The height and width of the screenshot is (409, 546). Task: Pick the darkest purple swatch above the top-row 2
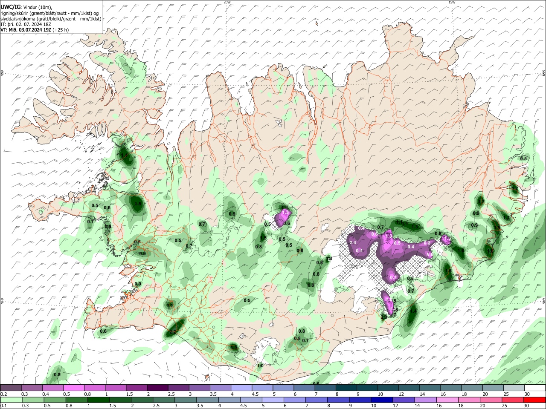pyautogui.click(x=157, y=388)
